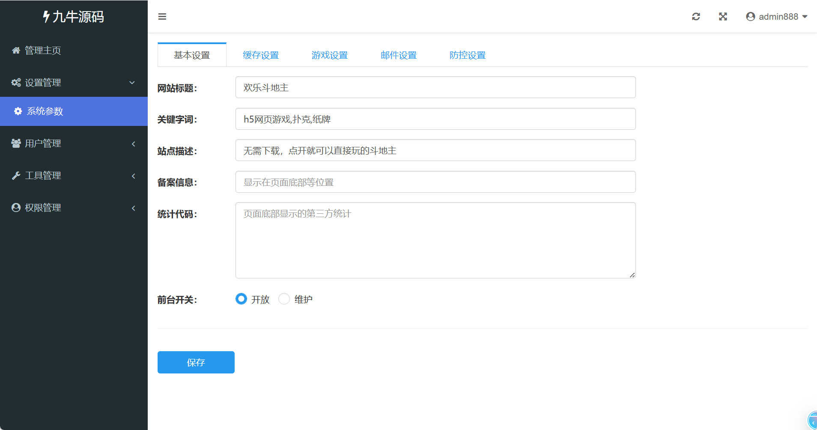
Task: Click the refresh icon in top bar
Action: pos(696,16)
